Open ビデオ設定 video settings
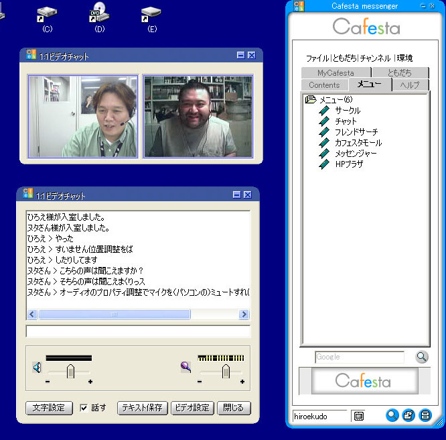Screen dimensions: 446x440 tap(192, 408)
